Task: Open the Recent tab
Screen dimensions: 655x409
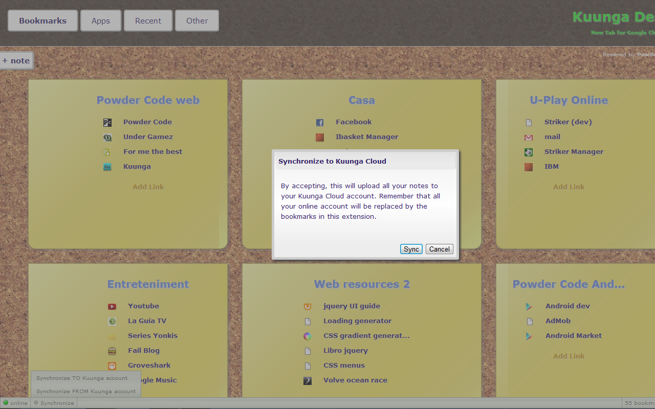Action: [148, 21]
